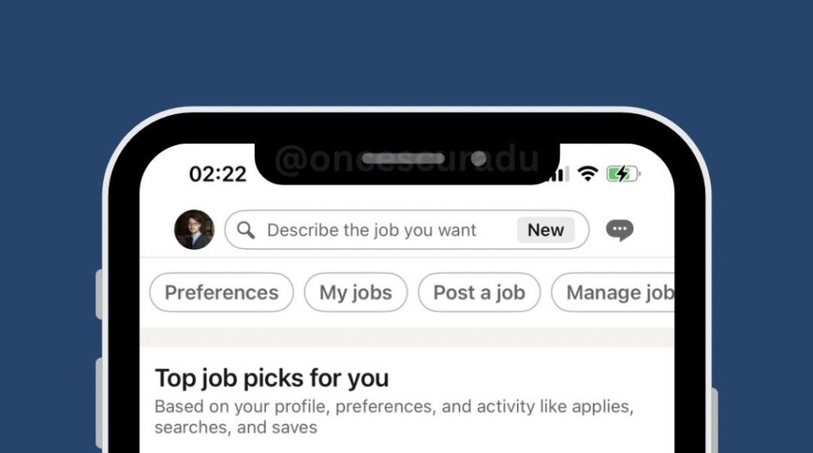Choose the Post a job chip
Image resolution: width=813 pixels, height=453 pixels.
click(x=479, y=292)
